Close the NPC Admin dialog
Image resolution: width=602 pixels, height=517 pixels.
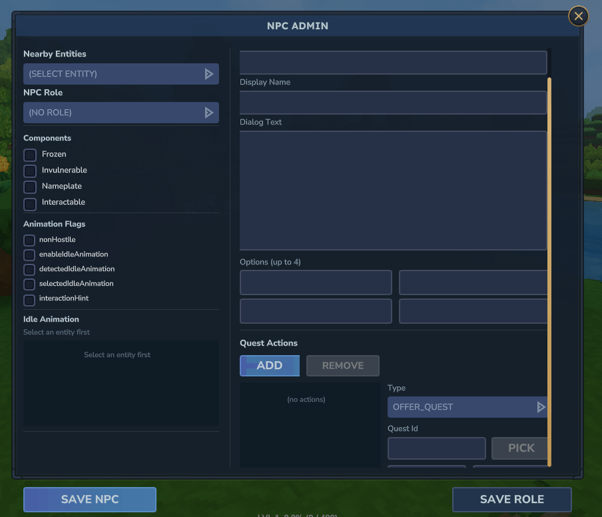[x=578, y=16]
